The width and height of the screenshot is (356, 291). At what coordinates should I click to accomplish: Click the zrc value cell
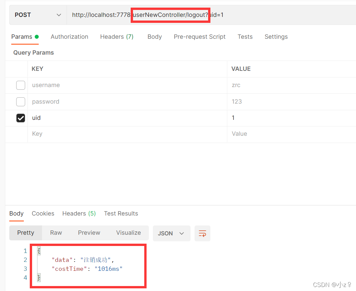point(291,85)
